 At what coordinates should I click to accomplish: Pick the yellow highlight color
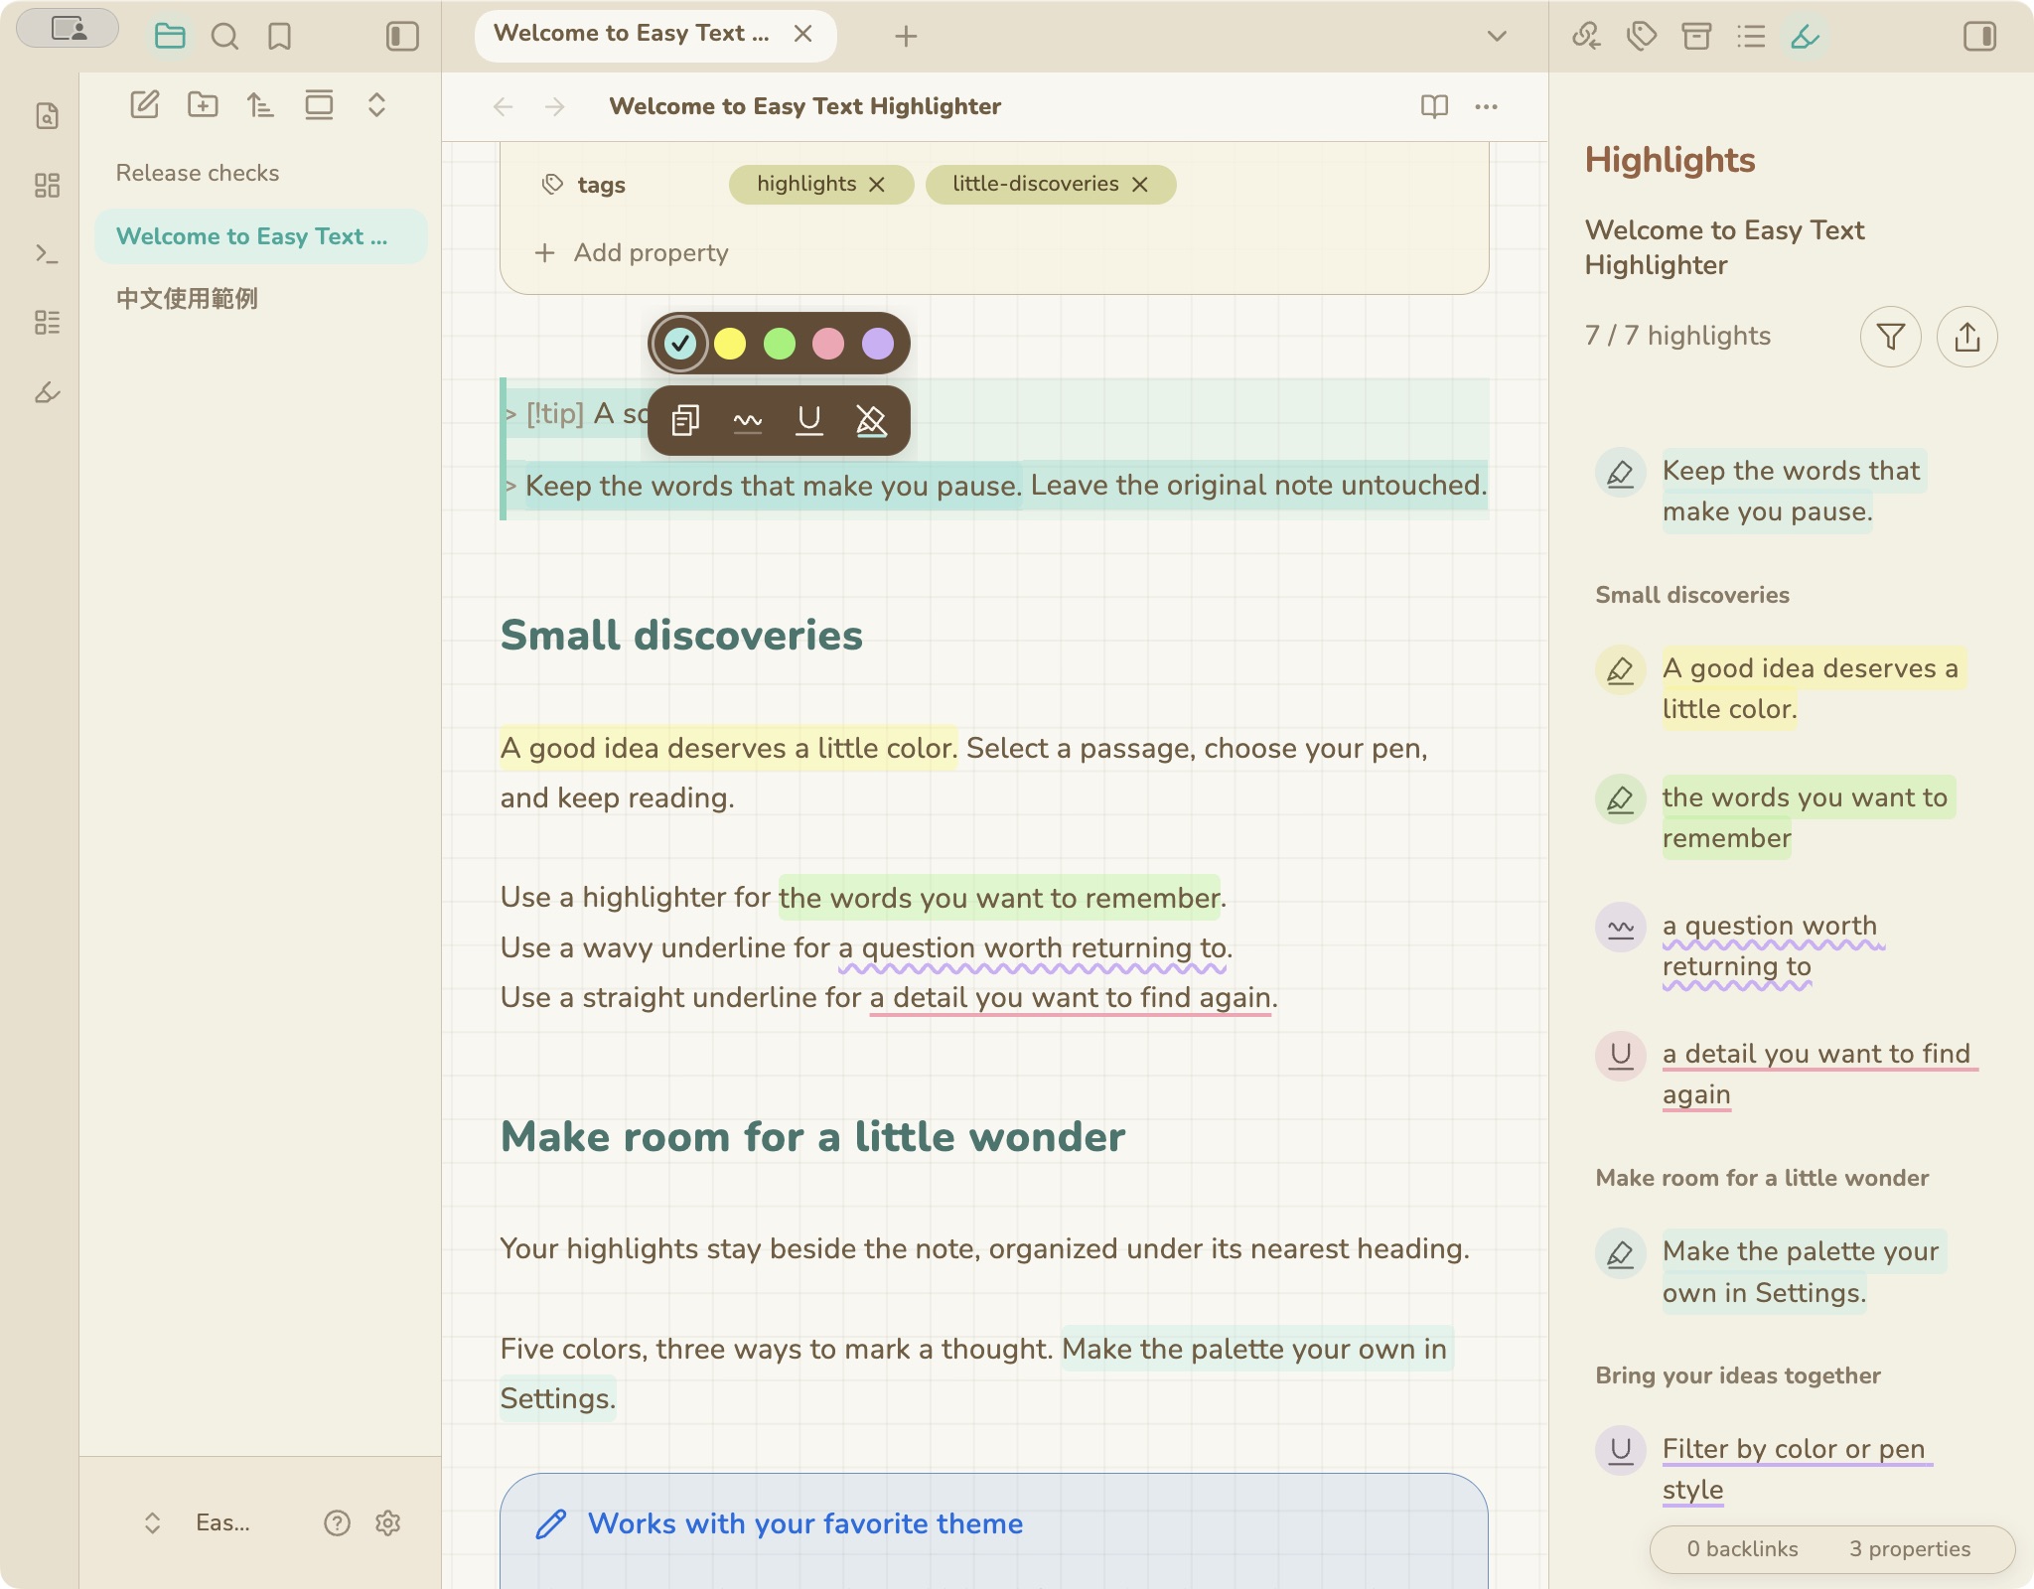[730, 344]
